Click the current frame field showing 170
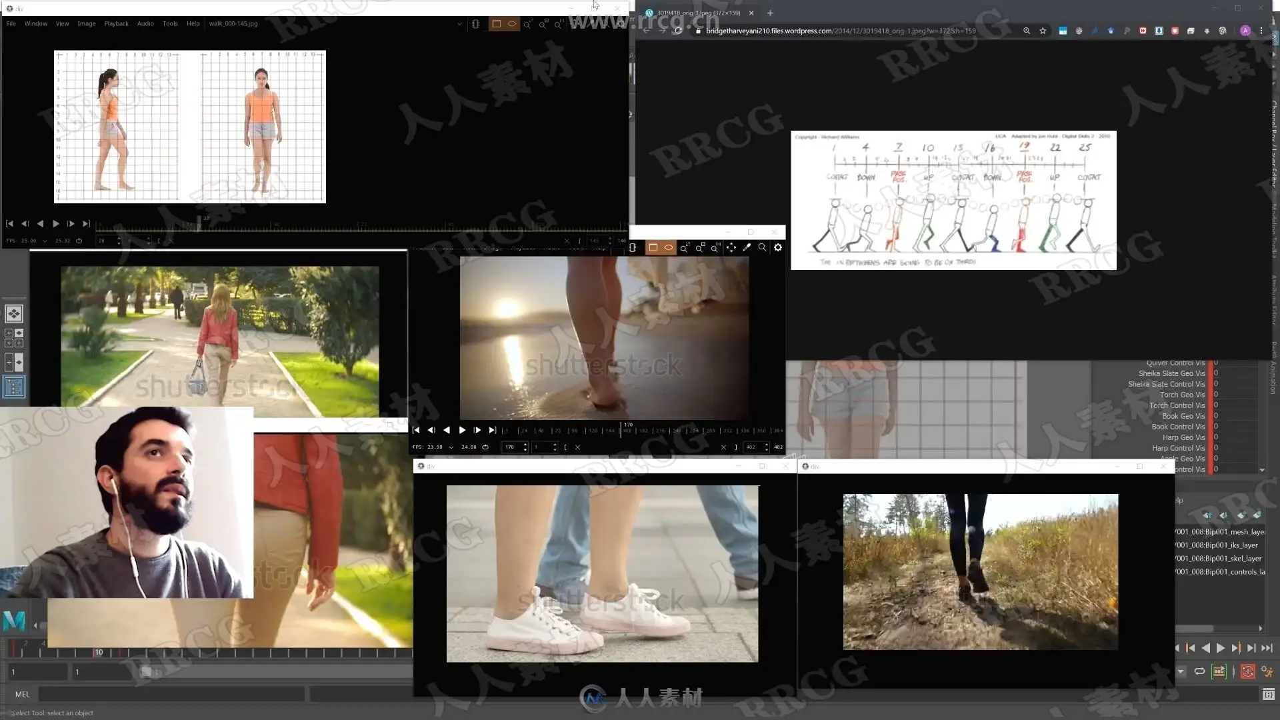 (511, 447)
